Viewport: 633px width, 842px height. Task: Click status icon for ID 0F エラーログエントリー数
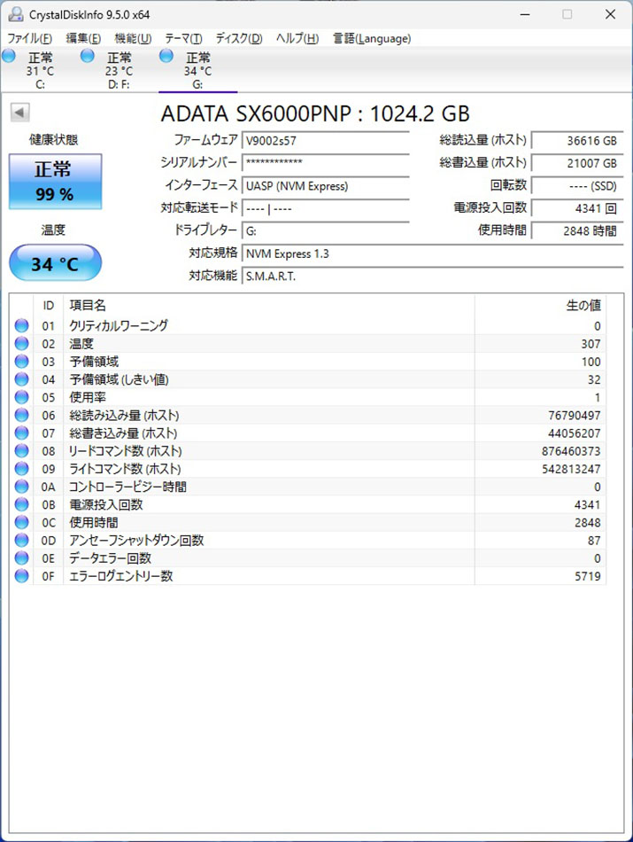[x=21, y=575]
